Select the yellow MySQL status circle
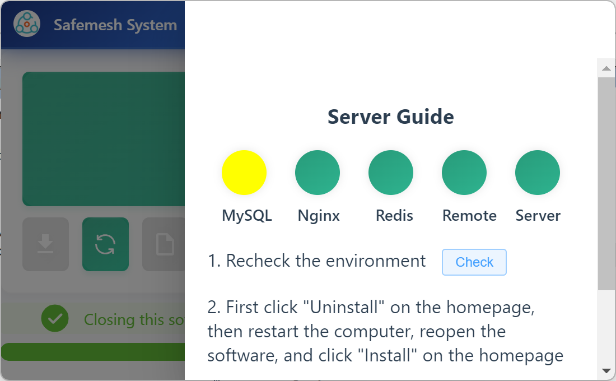This screenshot has height=381, width=616. click(244, 173)
